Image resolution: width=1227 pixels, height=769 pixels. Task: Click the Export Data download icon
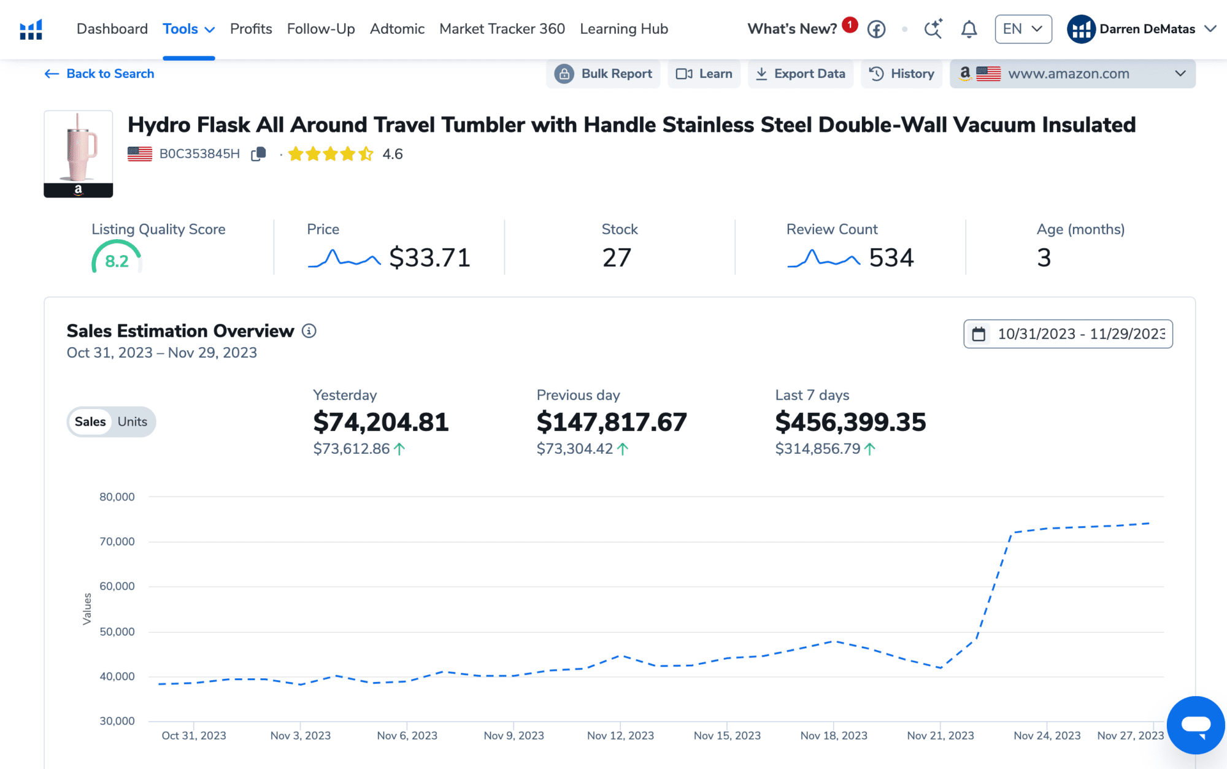click(761, 74)
